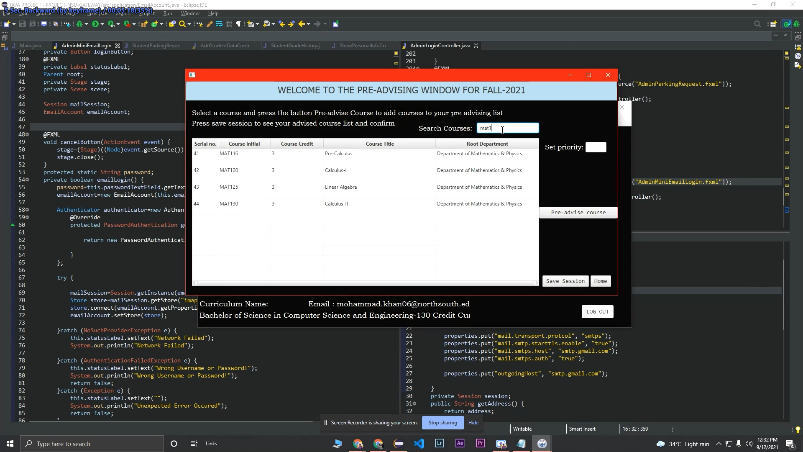Toggle Show Whitespace Characters
The height and width of the screenshot is (452, 803).
point(238,24)
